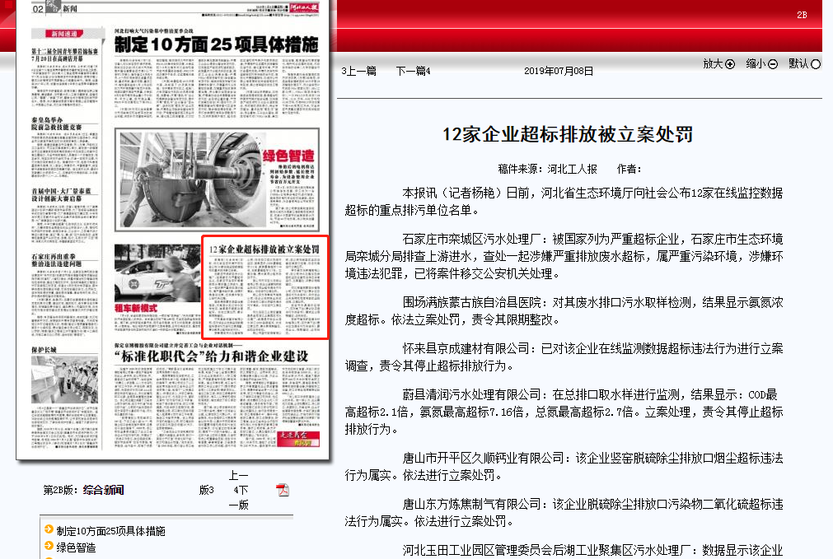Reset text size with 默认 circle icon

pos(816,64)
